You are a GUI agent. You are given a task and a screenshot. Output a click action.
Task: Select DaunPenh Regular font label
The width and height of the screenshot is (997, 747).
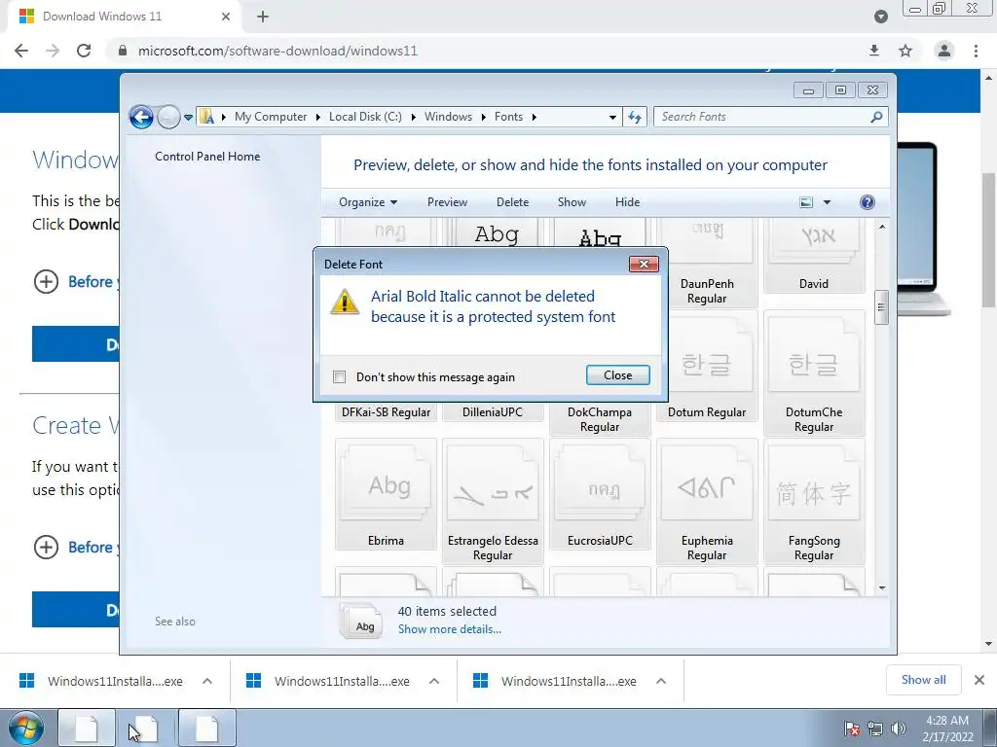tap(707, 291)
